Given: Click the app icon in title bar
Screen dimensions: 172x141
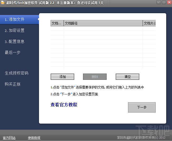Looking at the screenshot, I should (3, 3).
